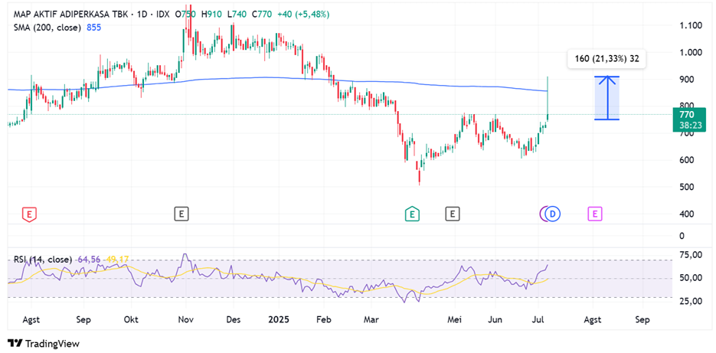
Task: Select the RSI (14, close) indicator legend
Action: (45, 260)
